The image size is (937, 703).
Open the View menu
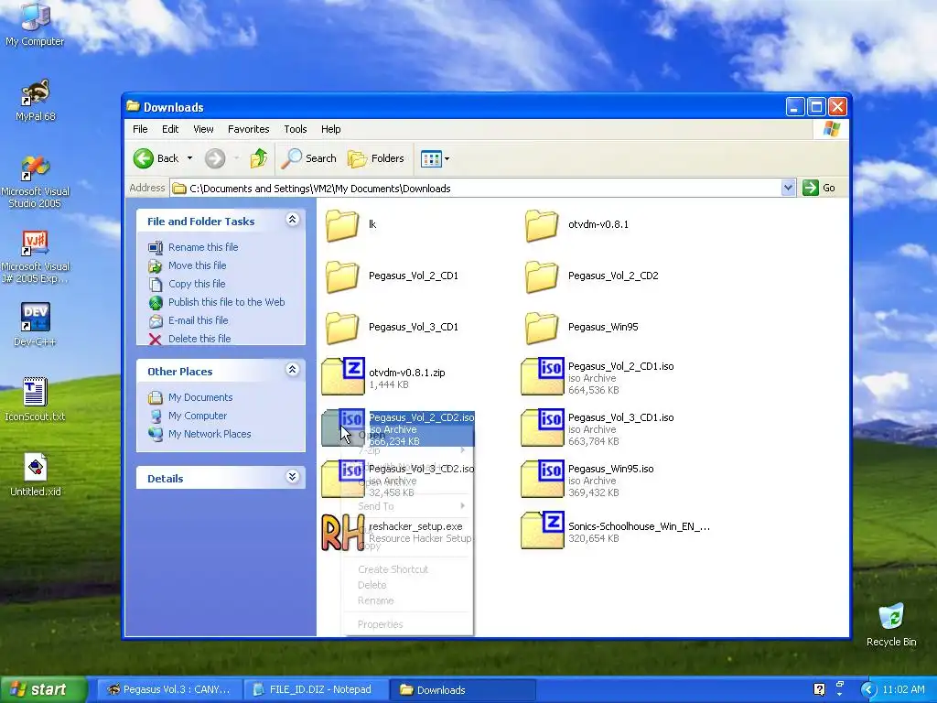tap(203, 129)
